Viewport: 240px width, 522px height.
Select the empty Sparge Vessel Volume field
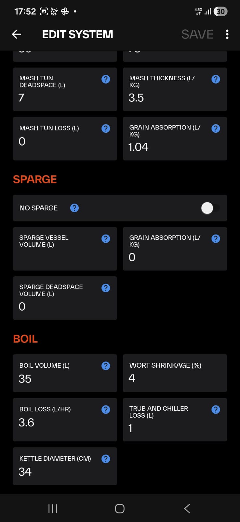pyautogui.click(x=65, y=249)
